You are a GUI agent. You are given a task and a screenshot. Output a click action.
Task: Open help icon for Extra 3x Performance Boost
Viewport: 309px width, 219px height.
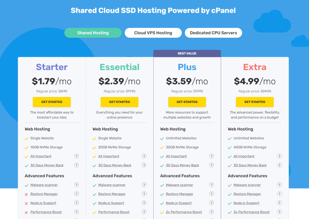tap(279, 212)
